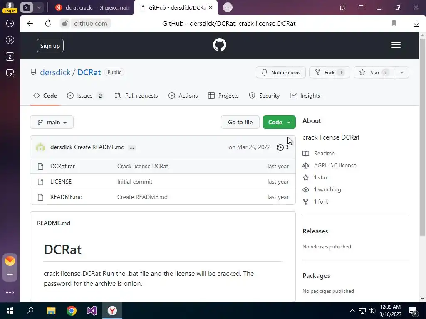
Task: Show hidden tray icons chevron
Action: click(352, 311)
